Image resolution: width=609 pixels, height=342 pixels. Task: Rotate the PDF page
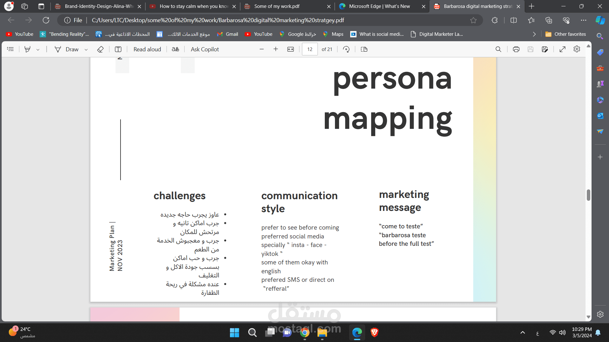(x=346, y=49)
